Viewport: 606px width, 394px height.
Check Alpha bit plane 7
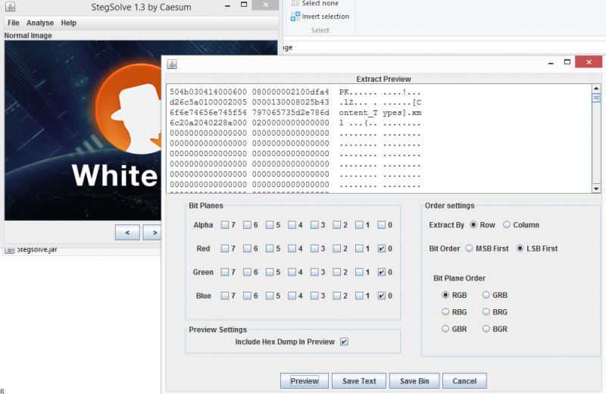click(224, 224)
